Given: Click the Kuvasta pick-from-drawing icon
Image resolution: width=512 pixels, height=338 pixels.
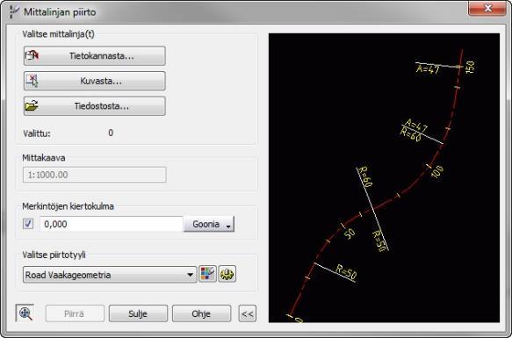Looking at the screenshot, I should [x=32, y=81].
